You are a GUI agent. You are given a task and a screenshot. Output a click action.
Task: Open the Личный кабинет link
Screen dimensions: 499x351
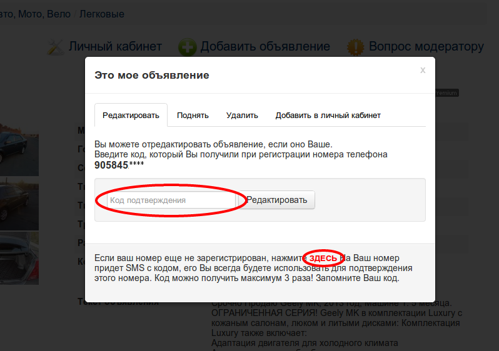coord(115,47)
